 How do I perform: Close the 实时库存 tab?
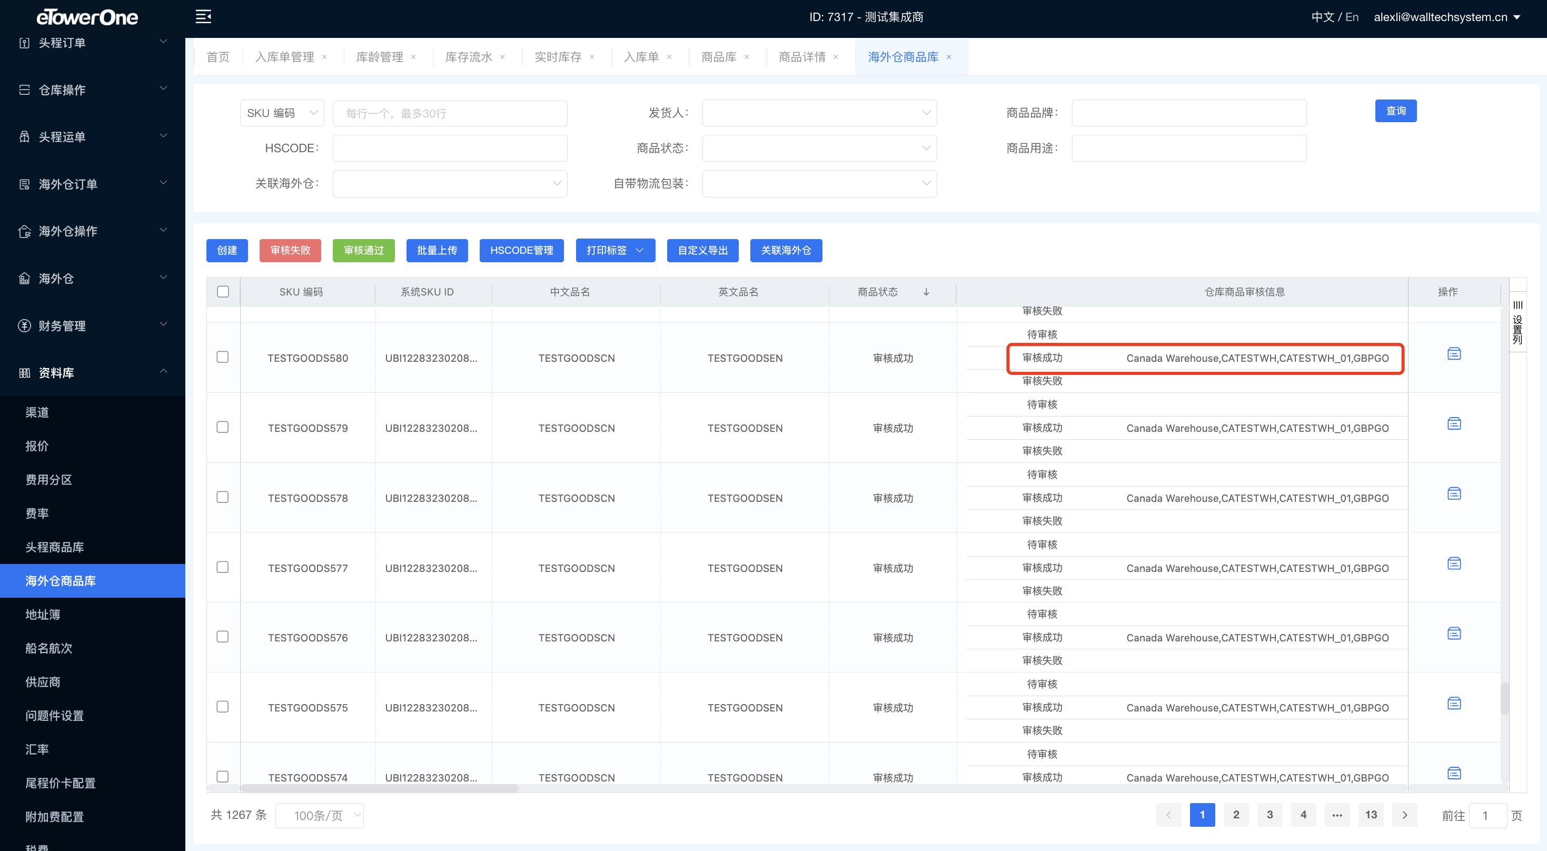(591, 57)
